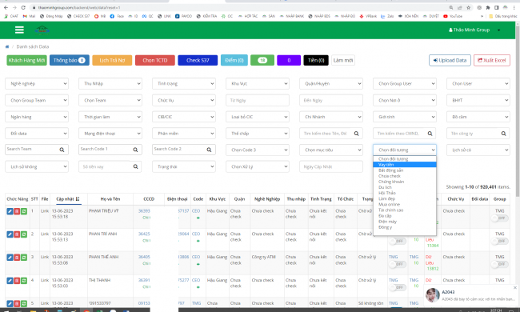Click Thông báo notifications button
Viewport: 520px width, 312px height.
tap(70, 60)
